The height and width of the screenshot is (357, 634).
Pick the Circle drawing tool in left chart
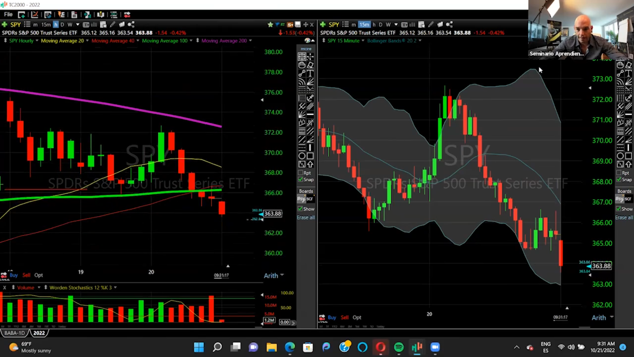(302, 156)
